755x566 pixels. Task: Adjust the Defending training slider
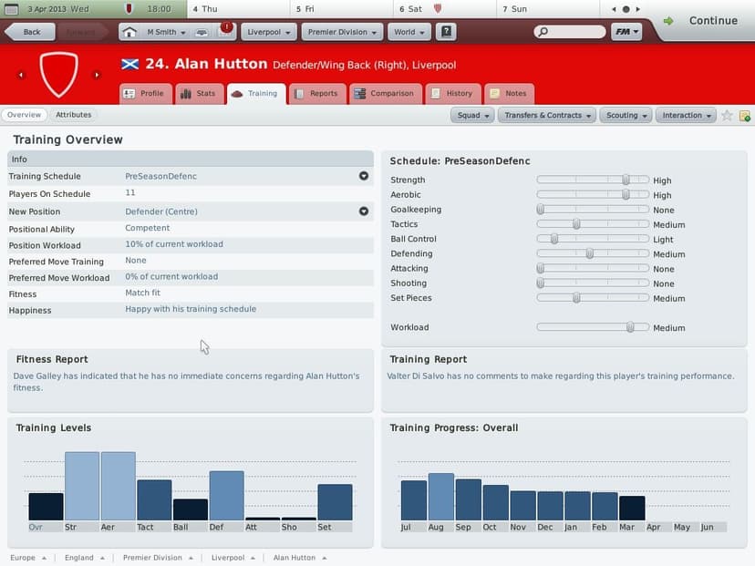click(593, 253)
